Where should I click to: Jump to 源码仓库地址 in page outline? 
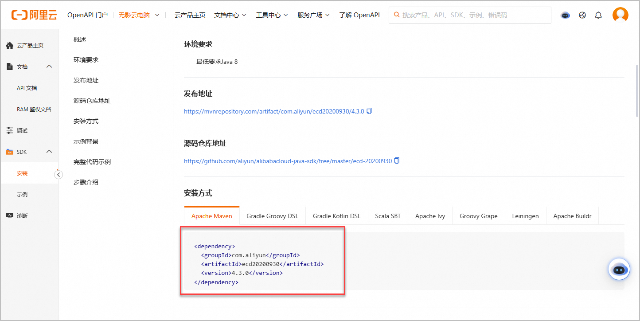point(92,101)
